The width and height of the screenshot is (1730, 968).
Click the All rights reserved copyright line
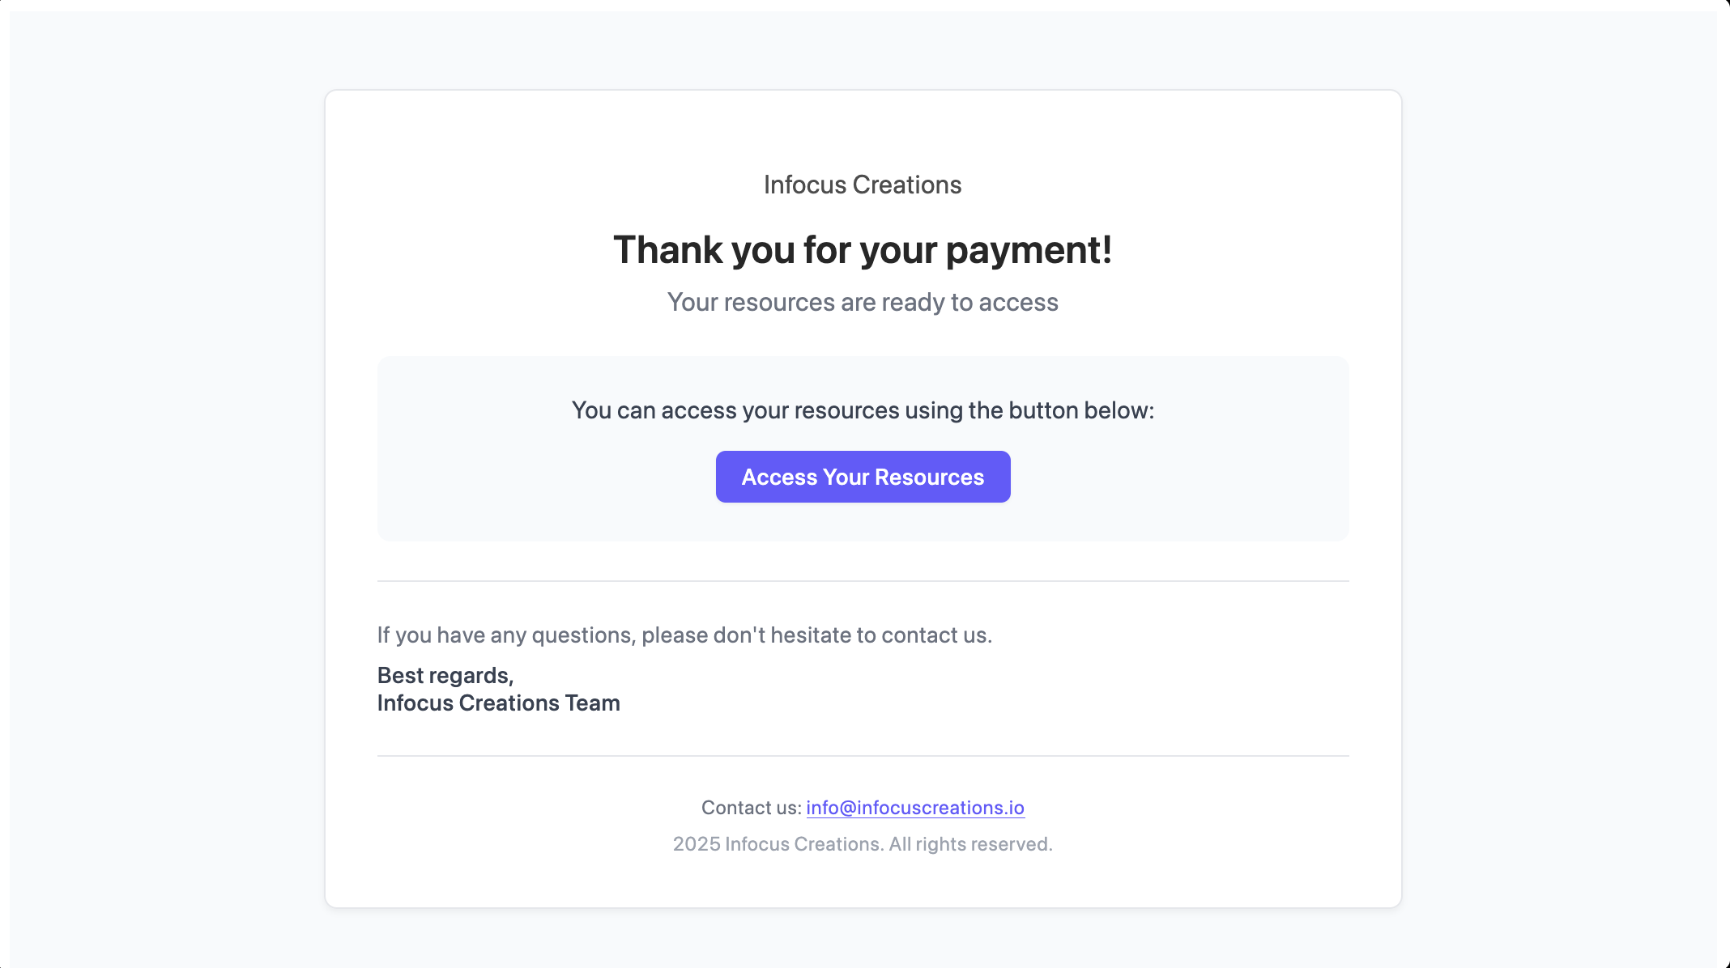tap(863, 844)
